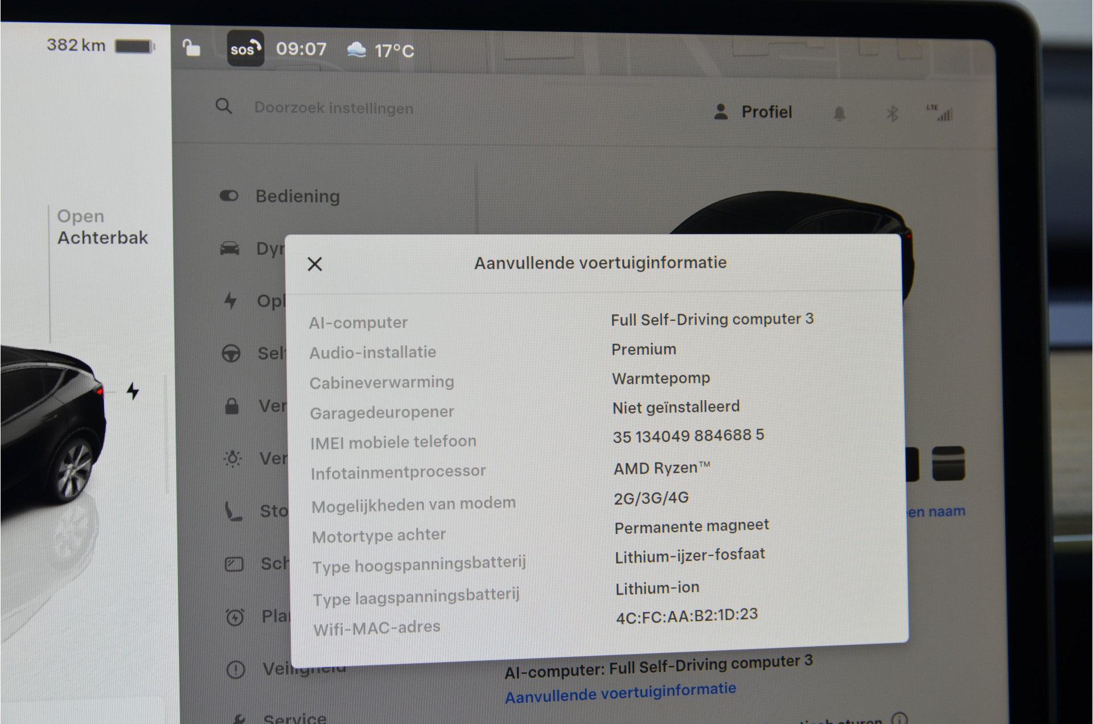Open the notifications bell icon
Viewport: 1093px width, 724px height.
pyautogui.click(x=839, y=114)
